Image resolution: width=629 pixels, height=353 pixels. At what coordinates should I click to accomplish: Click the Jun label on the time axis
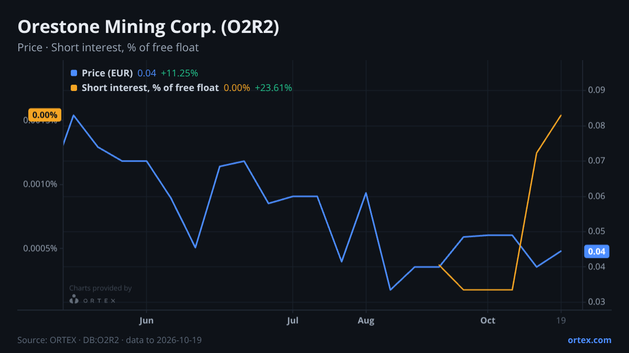tap(147, 321)
